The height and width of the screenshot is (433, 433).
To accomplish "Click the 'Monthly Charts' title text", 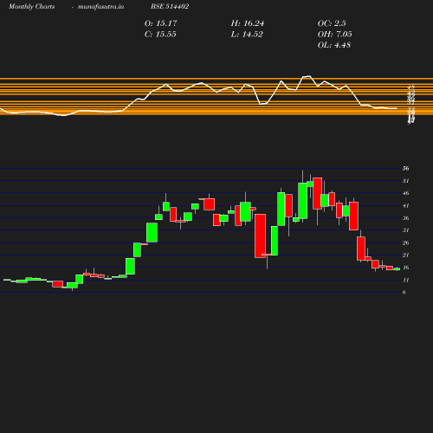I will coord(31,7).
